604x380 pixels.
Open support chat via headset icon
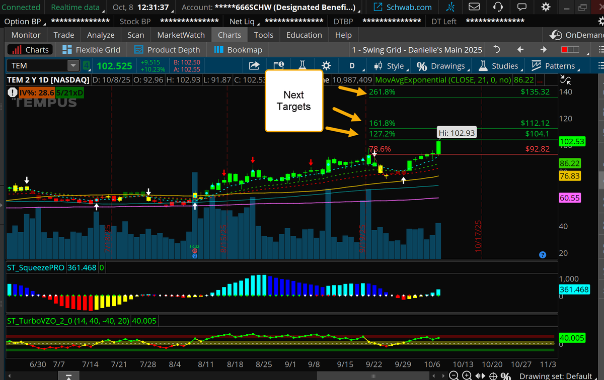[498, 7]
